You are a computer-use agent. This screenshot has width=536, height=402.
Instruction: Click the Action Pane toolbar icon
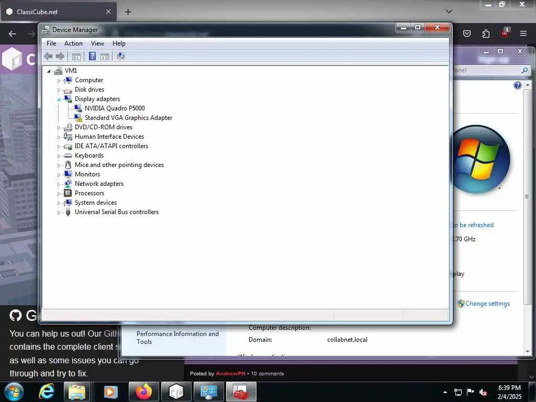tap(105, 57)
